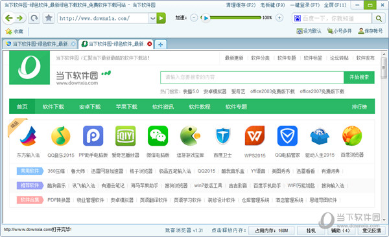Increase speed with plus button
This screenshot has width=389, height=237.
click(279, 18)
